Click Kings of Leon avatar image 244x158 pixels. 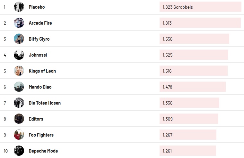(x=19, y=71)
